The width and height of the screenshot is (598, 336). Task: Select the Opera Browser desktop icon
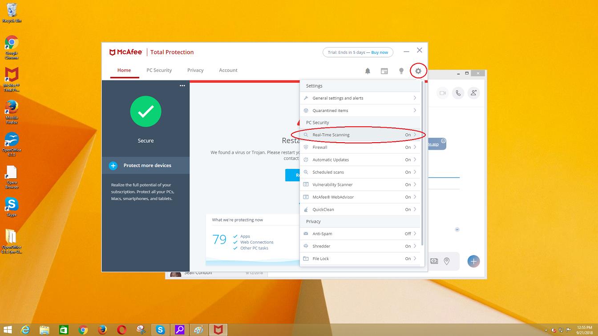(x=12, y=177)
